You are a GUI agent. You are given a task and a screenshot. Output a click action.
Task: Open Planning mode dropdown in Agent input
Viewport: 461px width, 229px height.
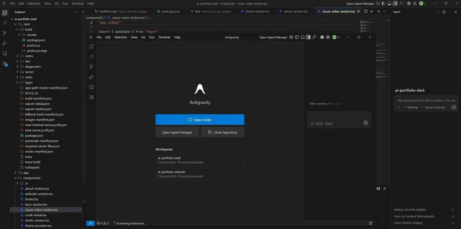pos(411,107)
